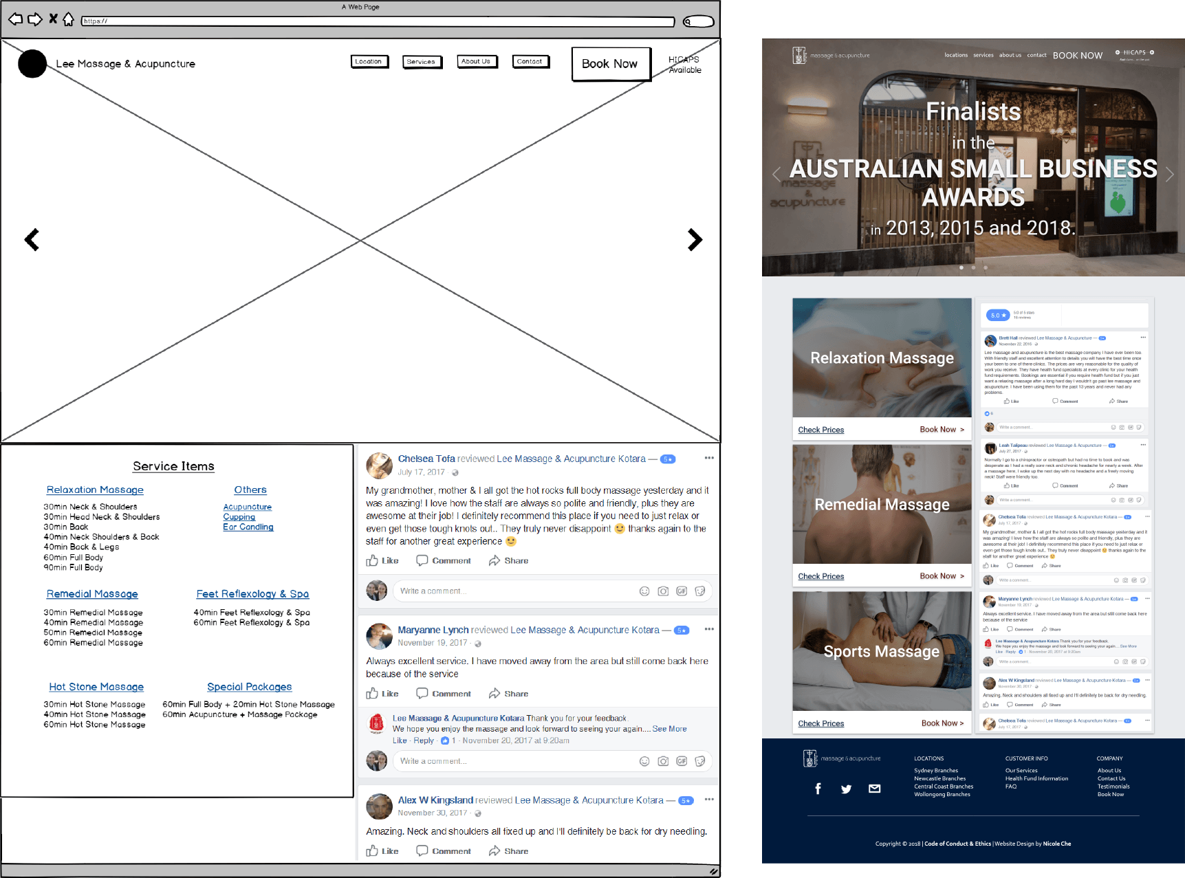Open three-dot menu on Alex W Kingsland review
The height and width of the screenshot is (878, 1185).
pyautogui.click(x=709, y=800)
